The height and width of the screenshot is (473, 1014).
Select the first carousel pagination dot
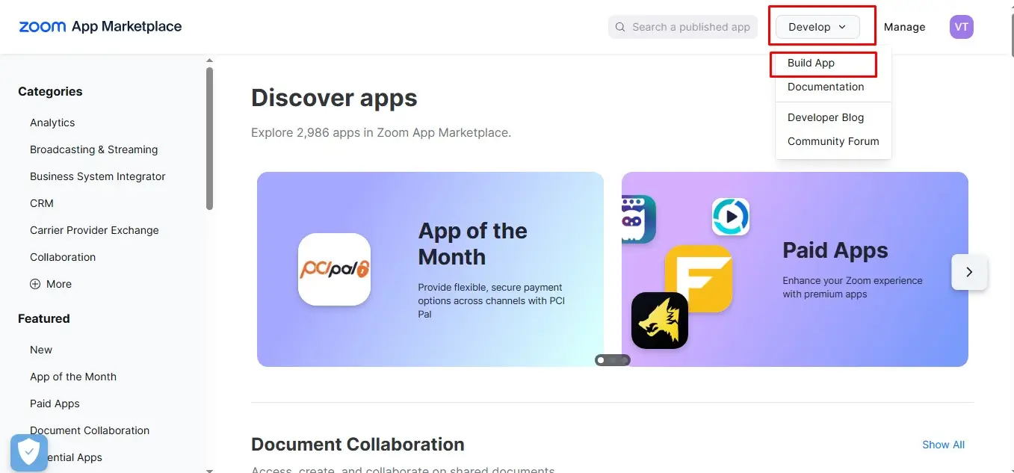click(x=601, y=360)
